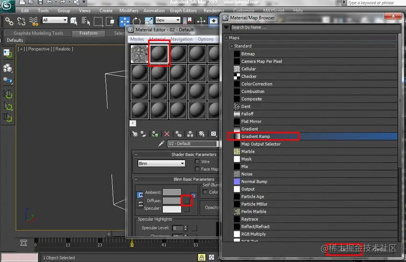Click the Defaults button under ribbon
The height and width of the screenshot is (262, 406).
tap(15, 40)
